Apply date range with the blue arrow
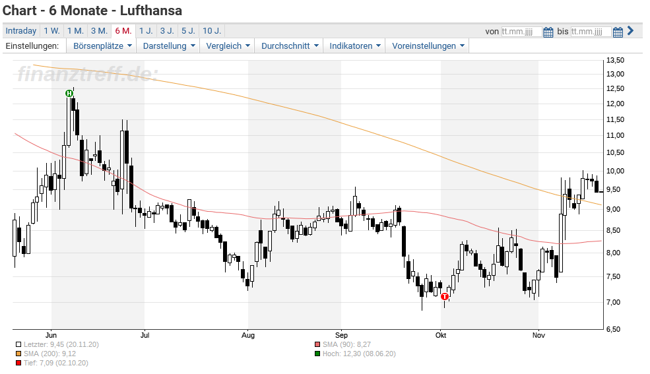The image size is (650, 374). (630, 30)
